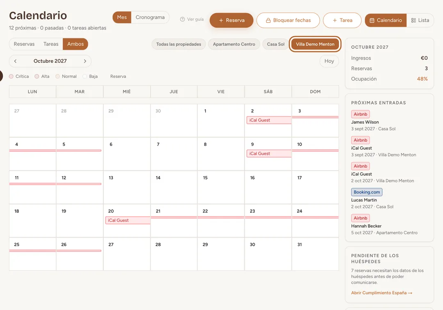
Task: Select calendar day 31
Action: point(315,254)
